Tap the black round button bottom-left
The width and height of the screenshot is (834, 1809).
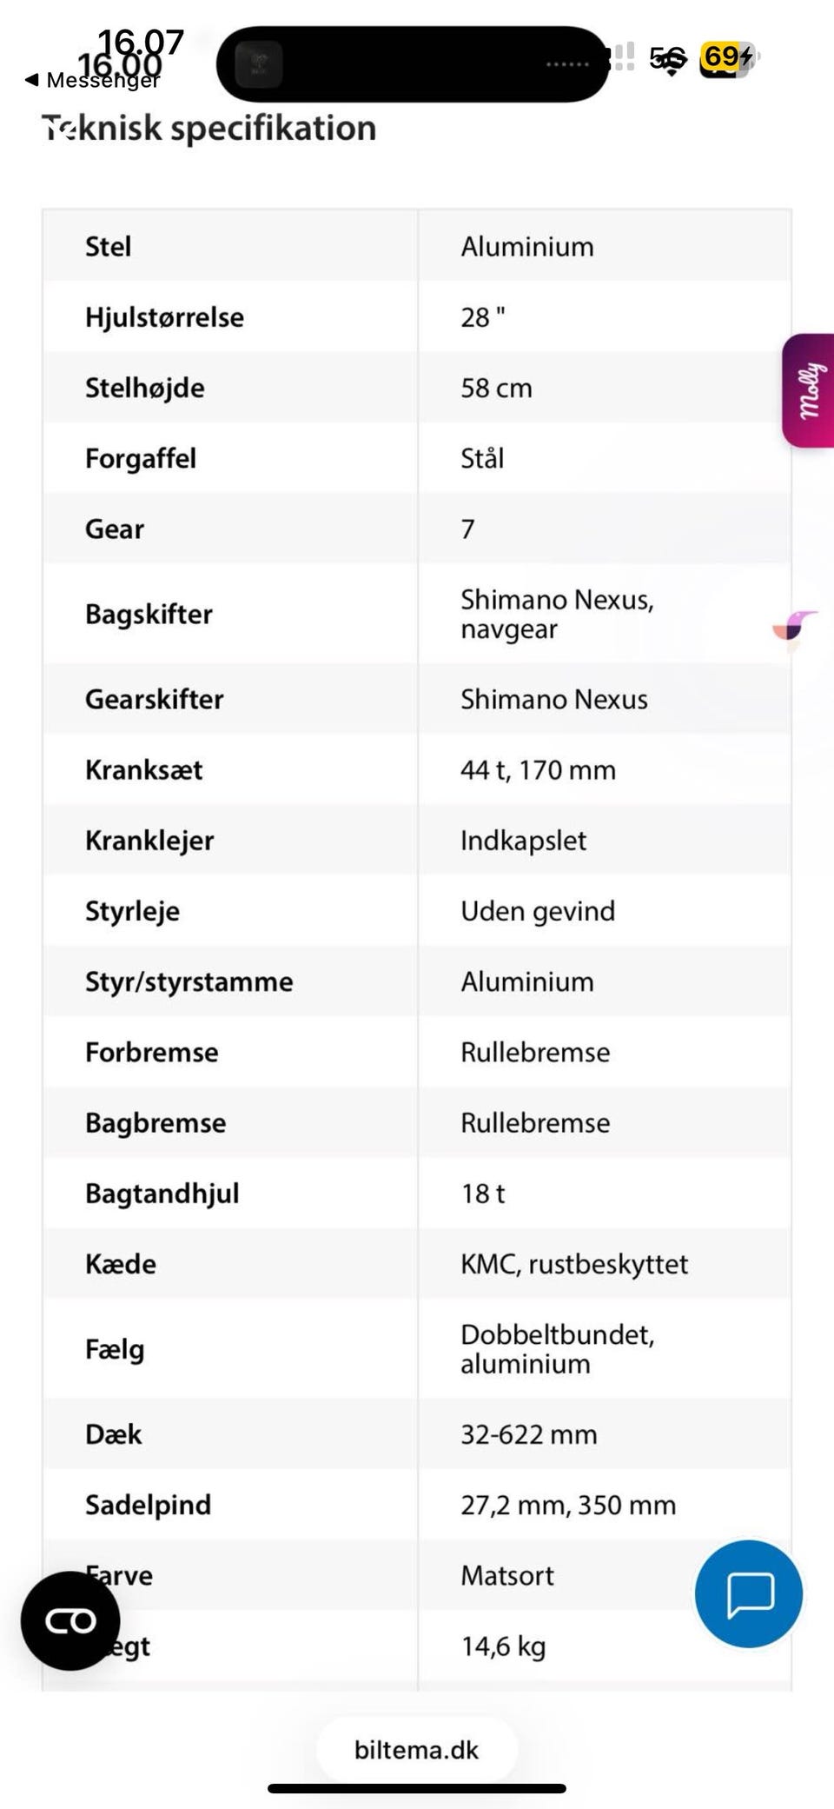[x=70, y=1620]
